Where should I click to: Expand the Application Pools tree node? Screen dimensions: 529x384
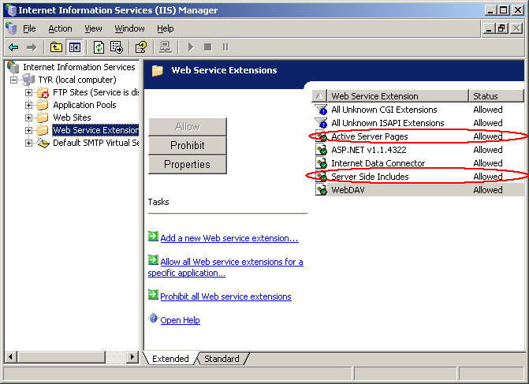(29, 105)
